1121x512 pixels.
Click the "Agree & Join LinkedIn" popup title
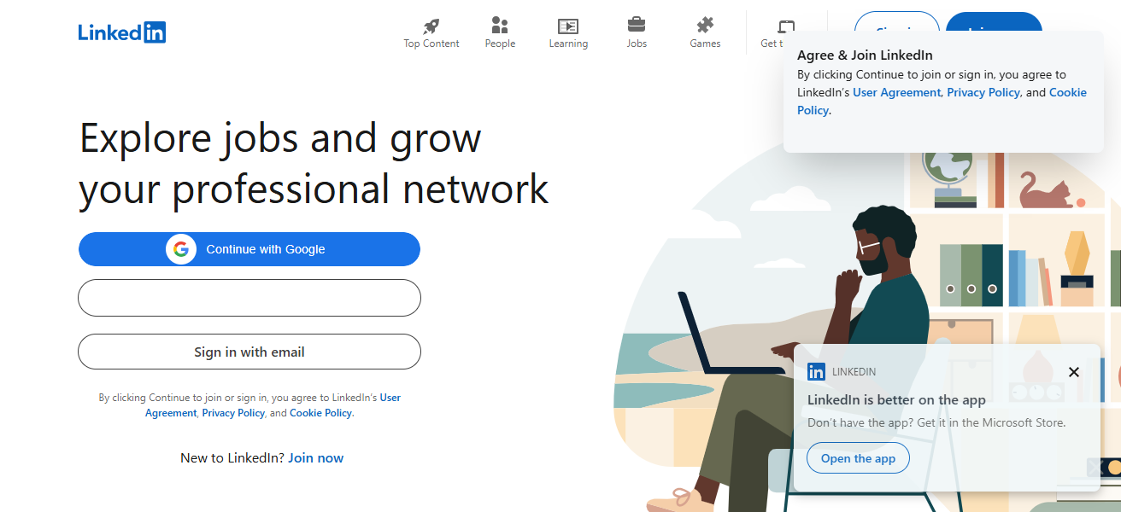(x=865, y=55)
